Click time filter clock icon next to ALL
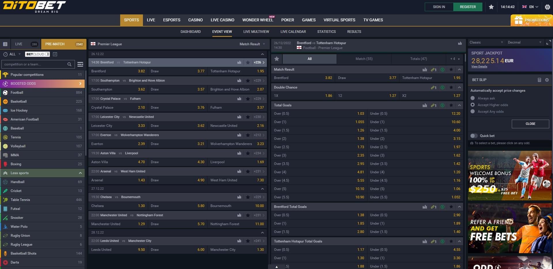 point(5,54)
